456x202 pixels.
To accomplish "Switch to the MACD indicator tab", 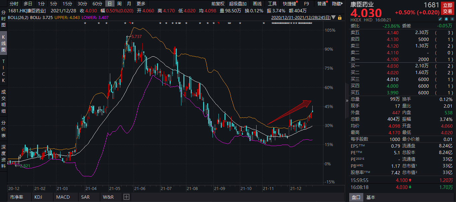I will pyautogui.click(x=63, y=197).
